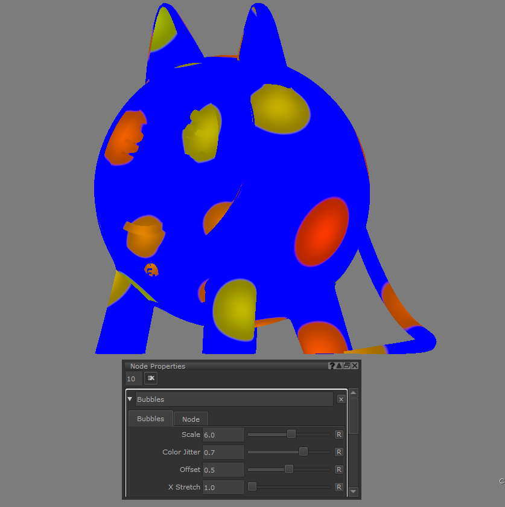Click the Scale value input field
The image size is (505, 507).
[223, 434]
